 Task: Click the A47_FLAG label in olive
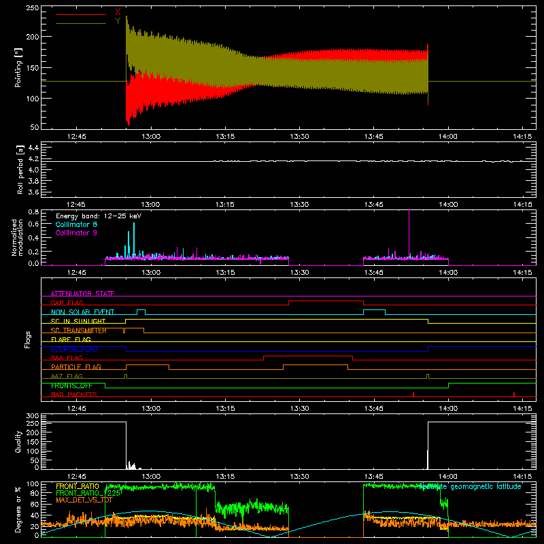click(x=67, y=376)
